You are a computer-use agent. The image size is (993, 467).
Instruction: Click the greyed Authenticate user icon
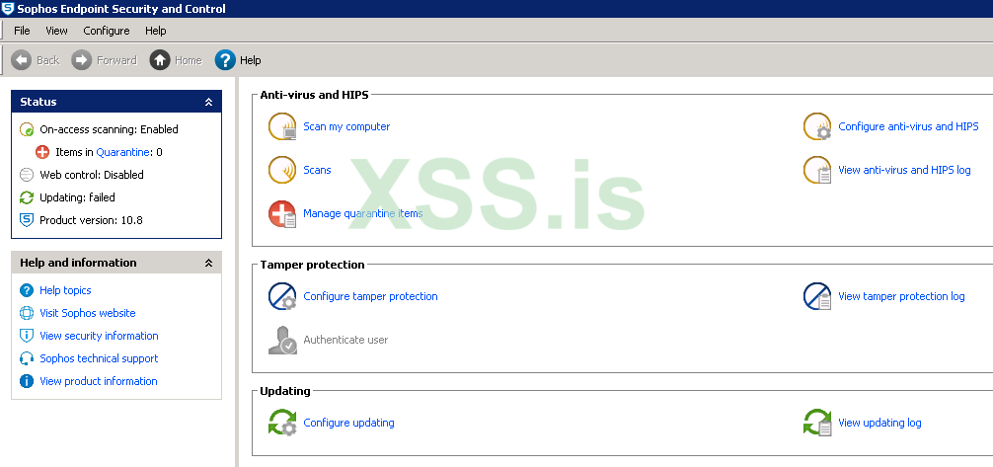pos(282,340)
